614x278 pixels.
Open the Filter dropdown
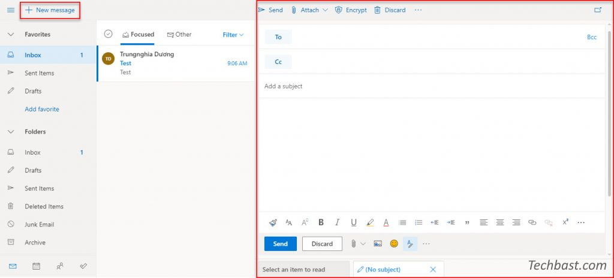click(x=233, y=35)
